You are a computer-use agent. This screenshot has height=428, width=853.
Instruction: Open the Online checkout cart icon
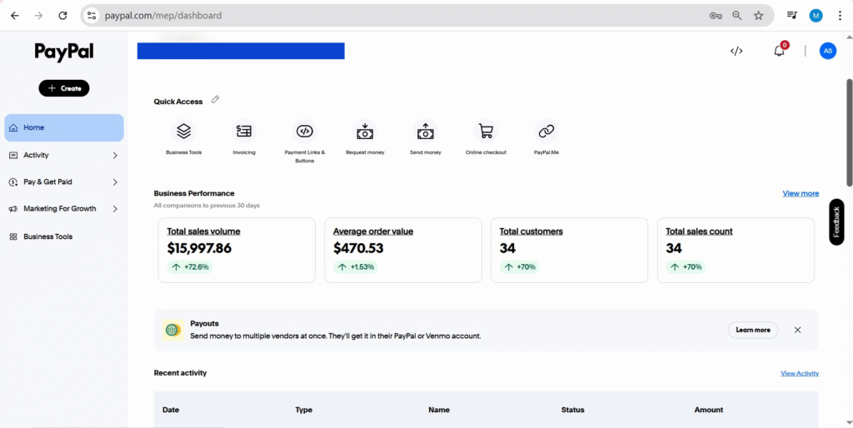[x=486, y=132]
